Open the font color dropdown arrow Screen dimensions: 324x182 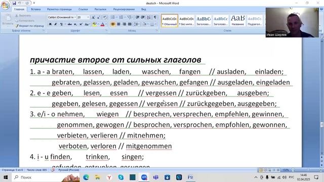[x=106, y=24]
